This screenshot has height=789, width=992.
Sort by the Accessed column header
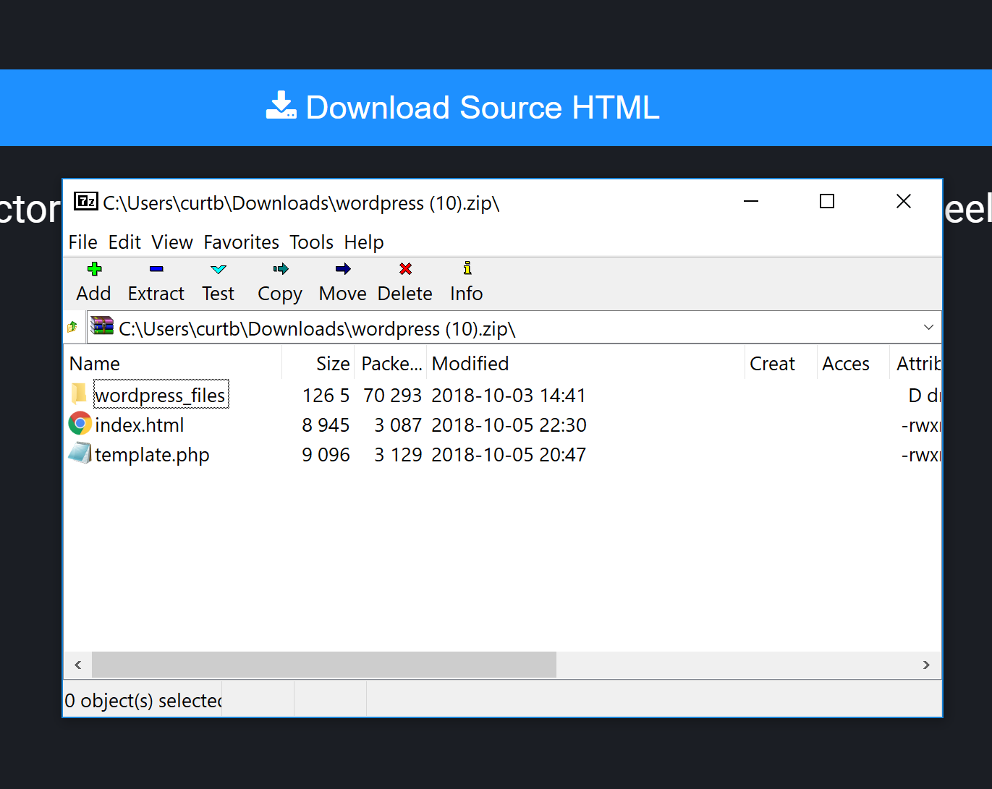[x=853, y=364]
